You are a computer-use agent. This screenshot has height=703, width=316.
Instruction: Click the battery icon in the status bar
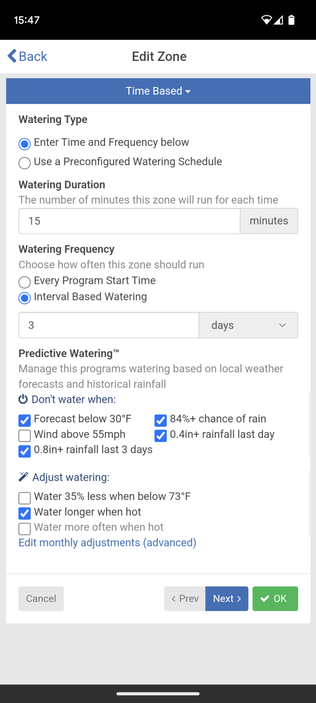[x=291, y=20]
